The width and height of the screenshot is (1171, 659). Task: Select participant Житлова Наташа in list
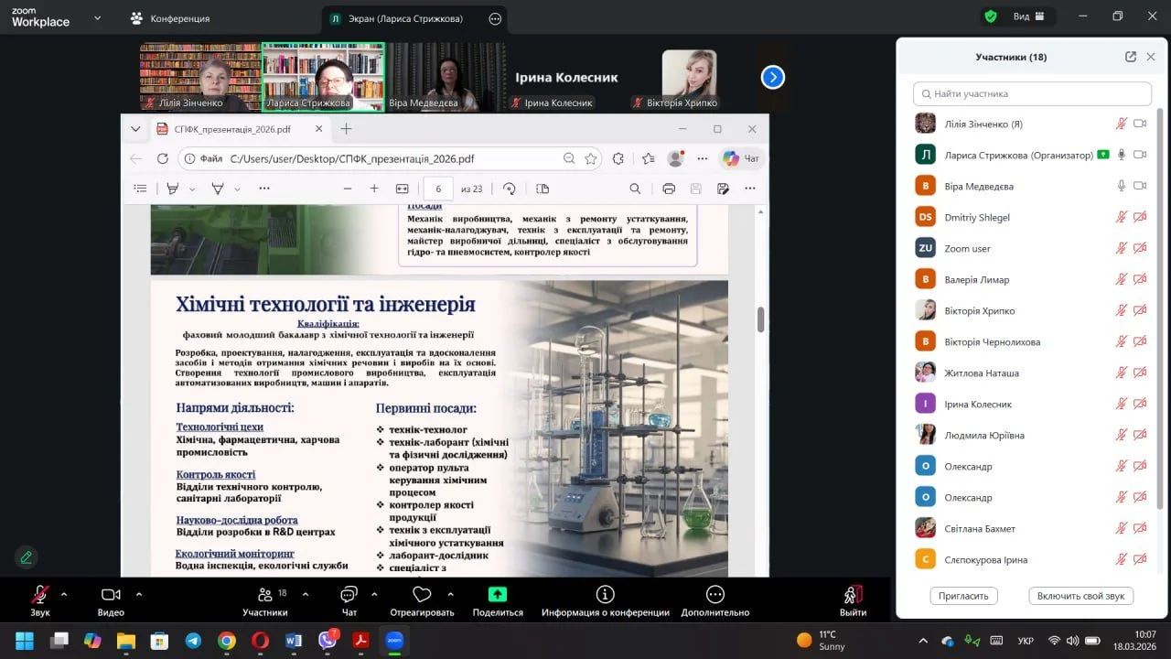point(1032,373)
